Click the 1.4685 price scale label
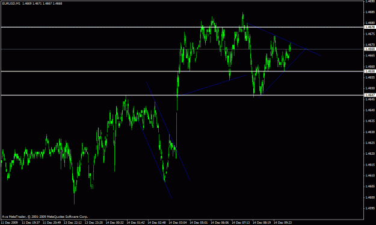The image size is (376, 225). (x=370, y=12)
